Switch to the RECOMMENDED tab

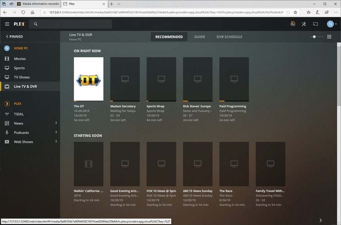[x=169, y=37]
